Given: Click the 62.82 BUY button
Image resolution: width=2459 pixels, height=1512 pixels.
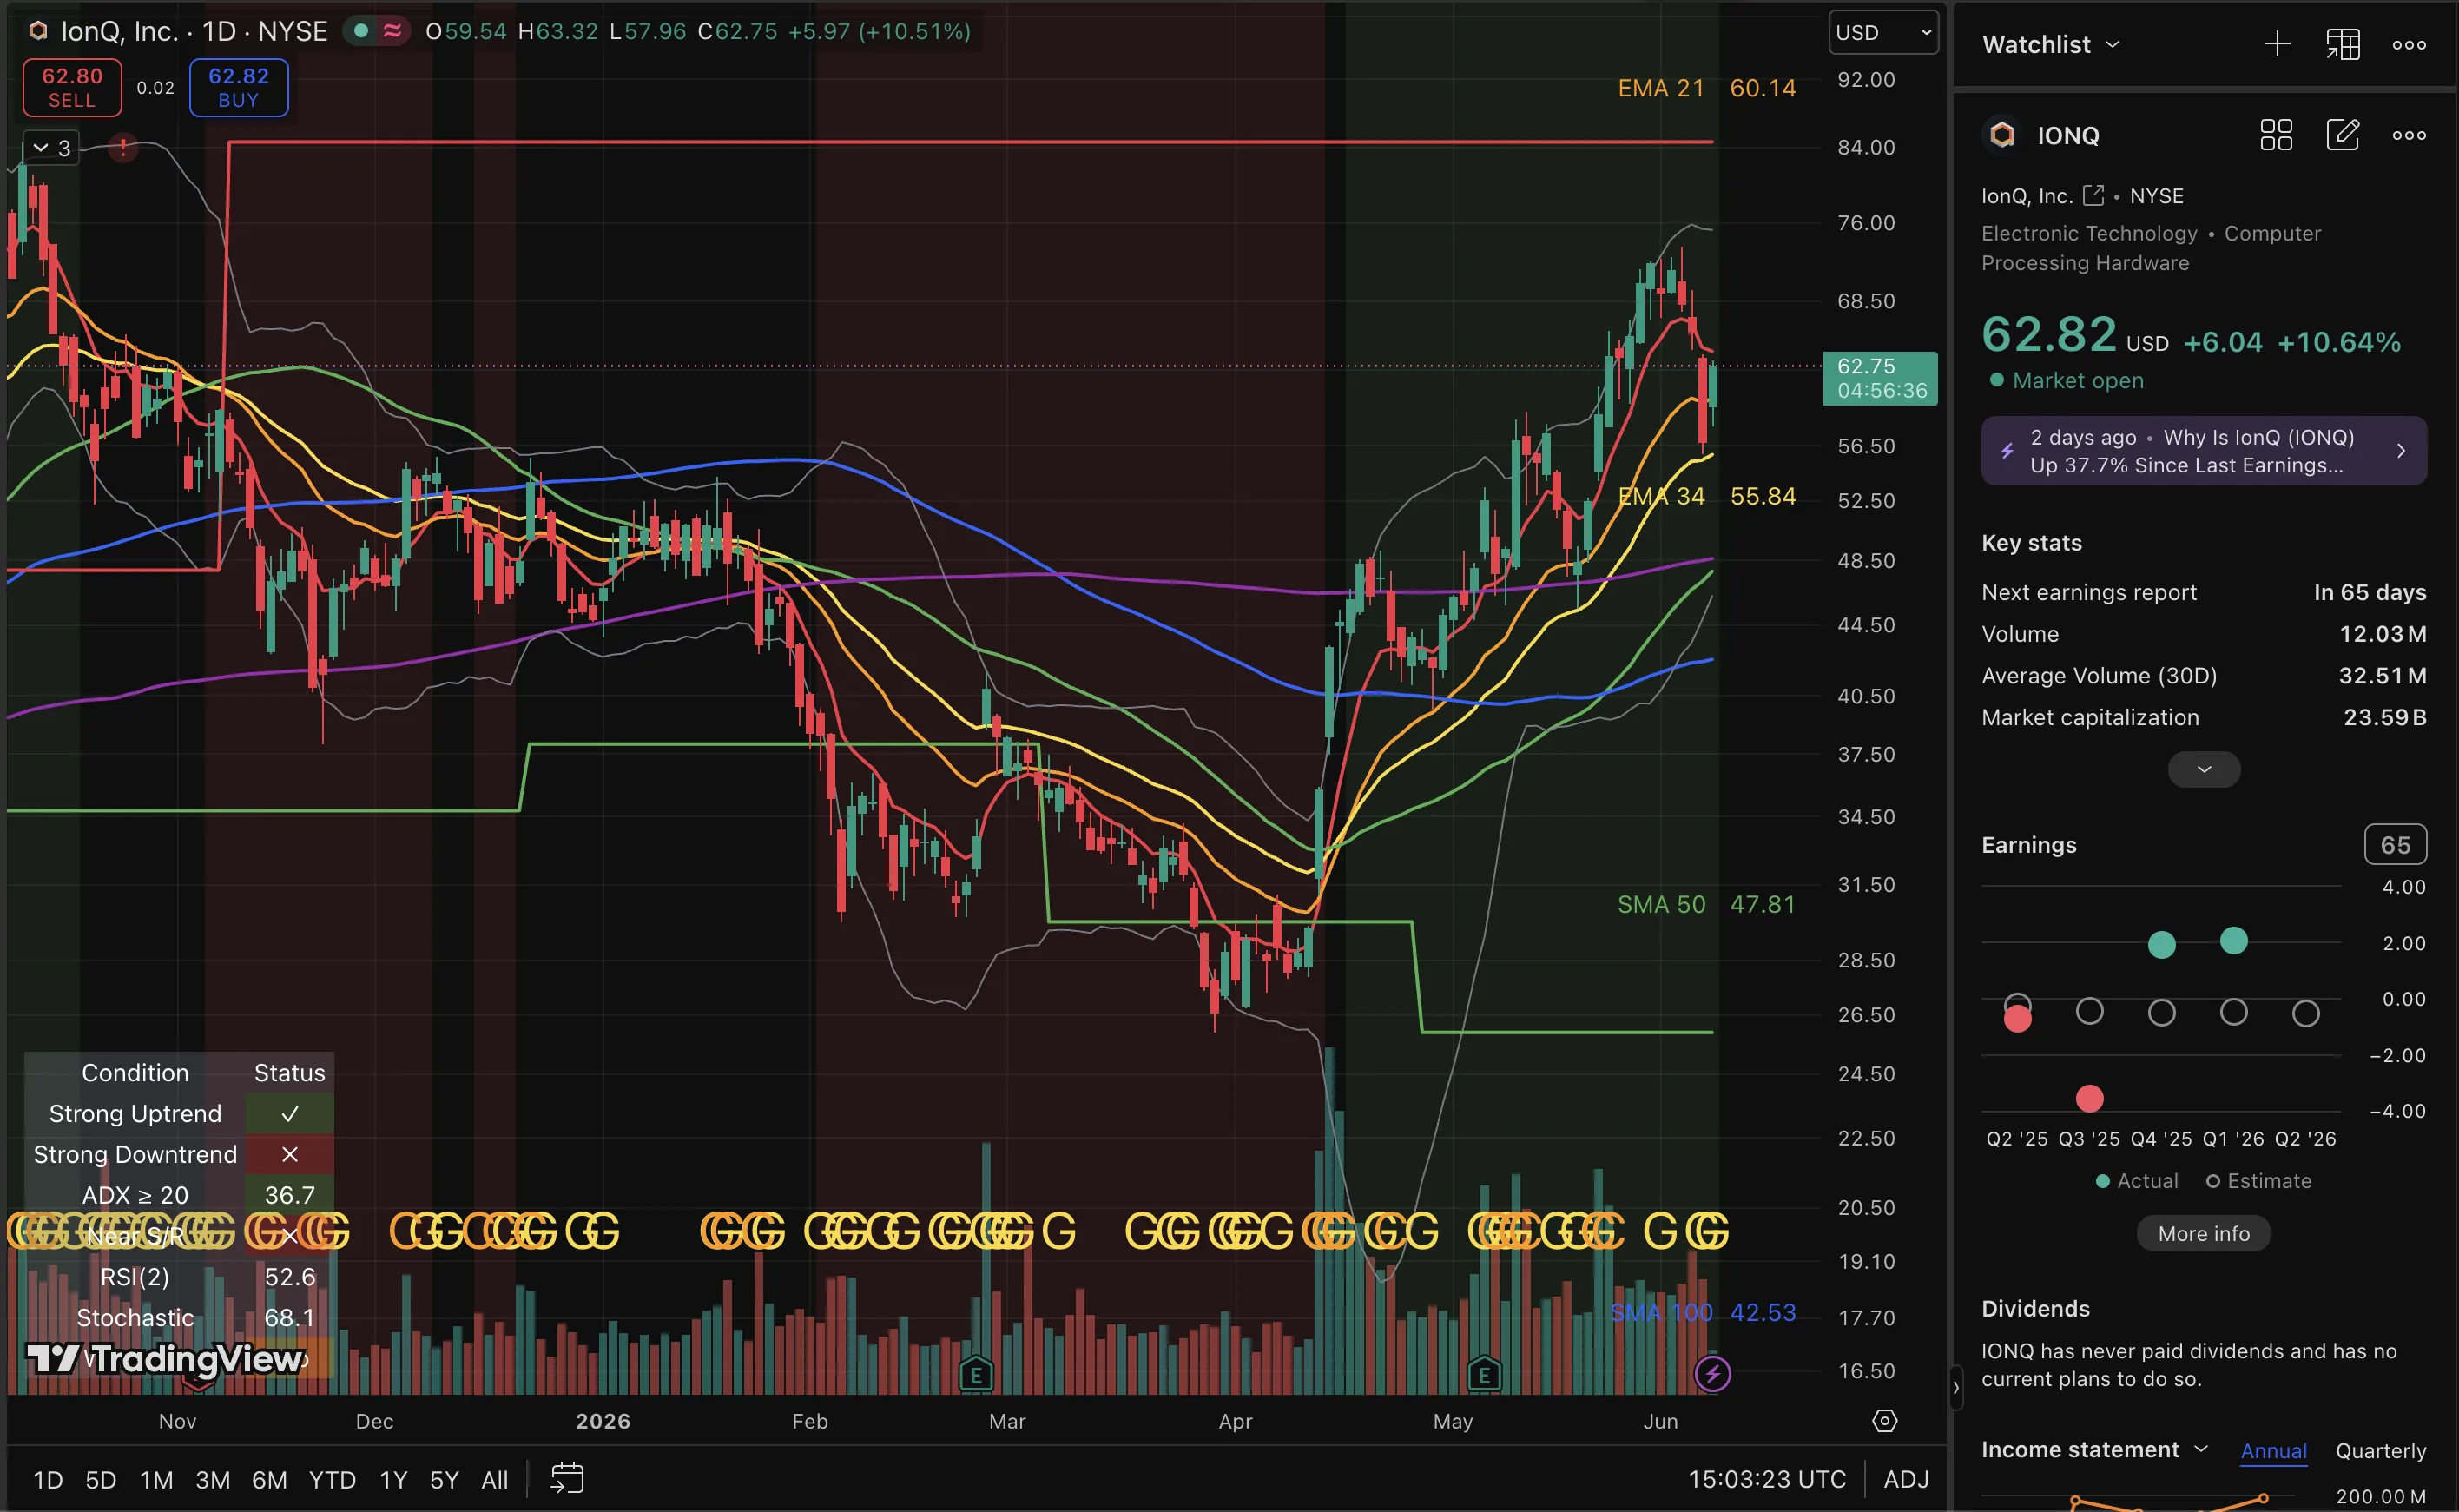Looking at the screenshot, I should [239, 88].
